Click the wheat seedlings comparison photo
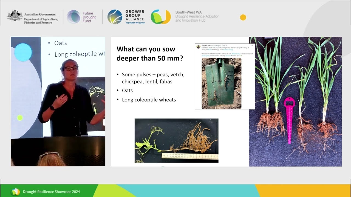The height and width of the screenshot is (197, 351). pos(295,102)
